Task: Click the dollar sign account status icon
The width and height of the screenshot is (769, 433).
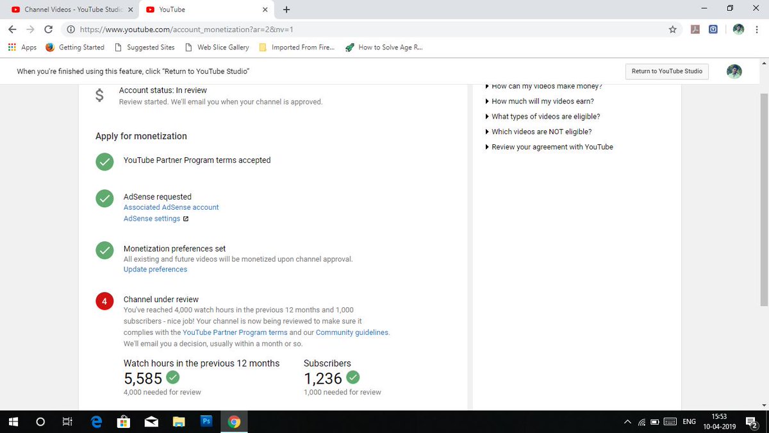Action: coord(99,96)
